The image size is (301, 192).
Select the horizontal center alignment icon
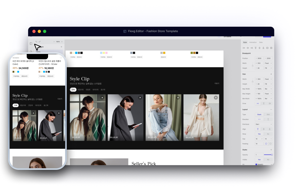(248, 48)
